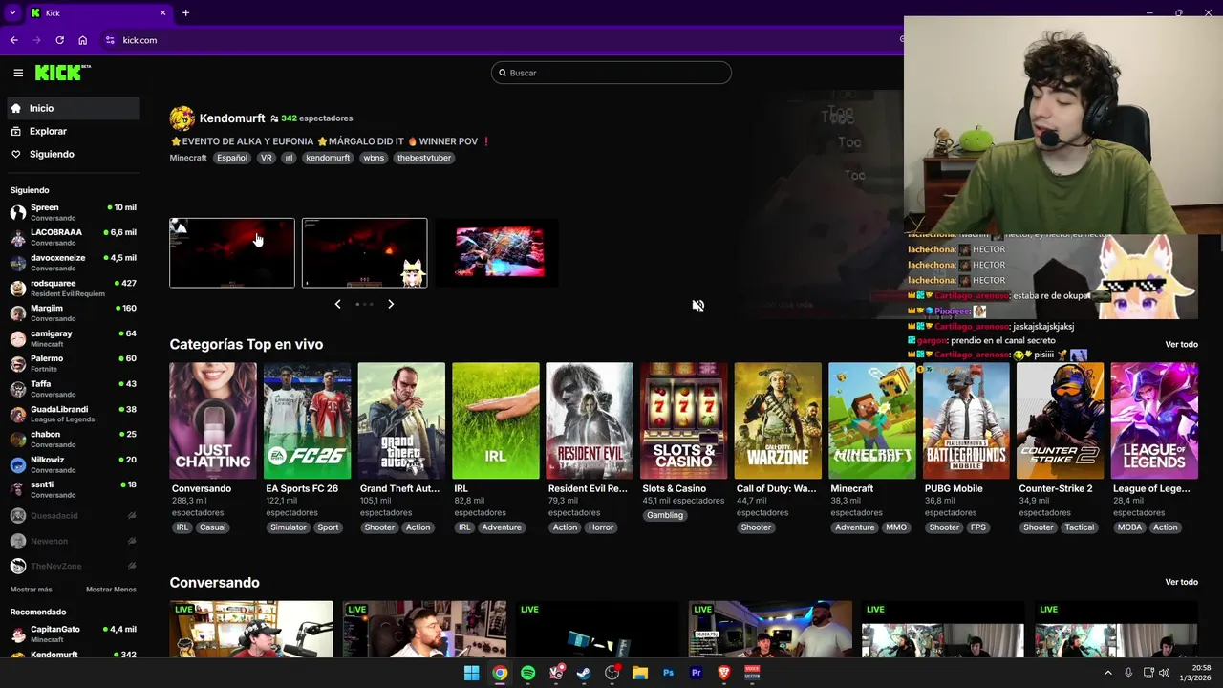This screenshot has height=688, width=1223.
Task: Open Spreen's avatar in the following list
Action: pos(17,212)
